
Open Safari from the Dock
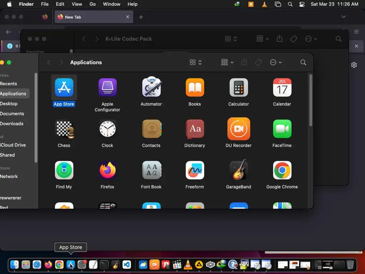click(x=37, y=265)
